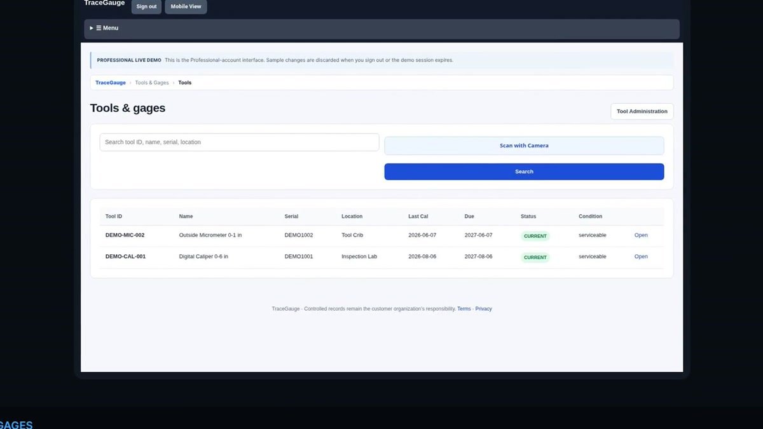Open Tool Administration
This screenshot has width=763, height=429.
point(642,111)
